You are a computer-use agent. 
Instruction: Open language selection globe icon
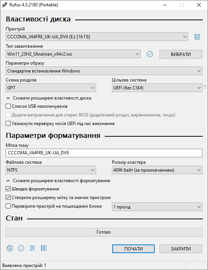point(10,248)
